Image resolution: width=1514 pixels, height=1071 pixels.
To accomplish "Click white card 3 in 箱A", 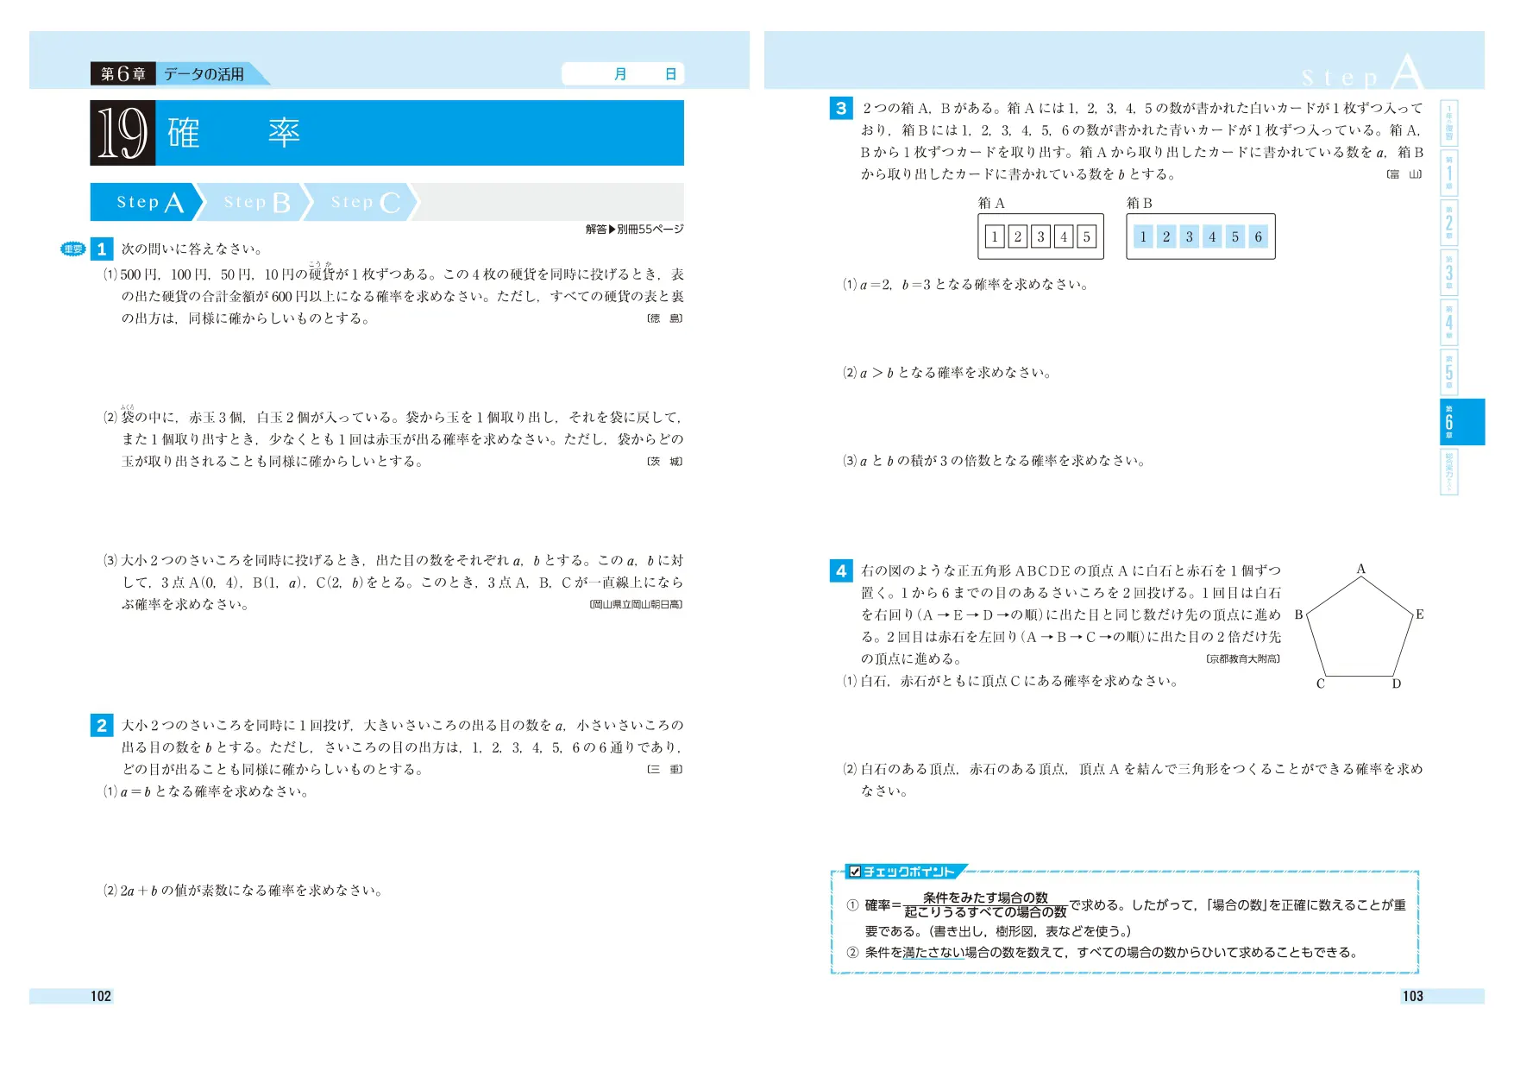I will [1041, 236].
